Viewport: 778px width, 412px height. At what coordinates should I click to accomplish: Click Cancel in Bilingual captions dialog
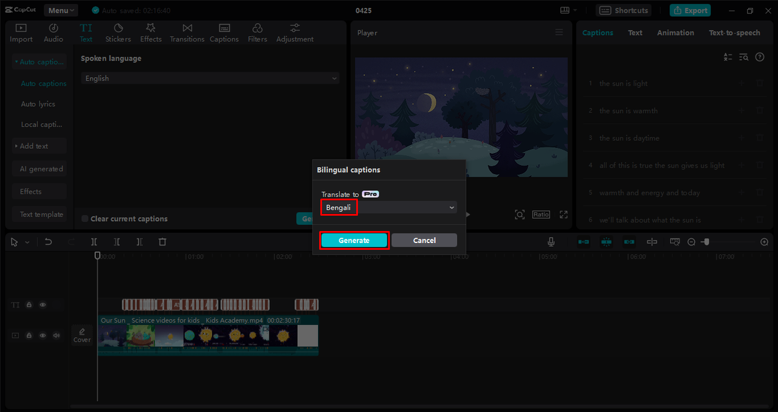[x=424, y=240]
